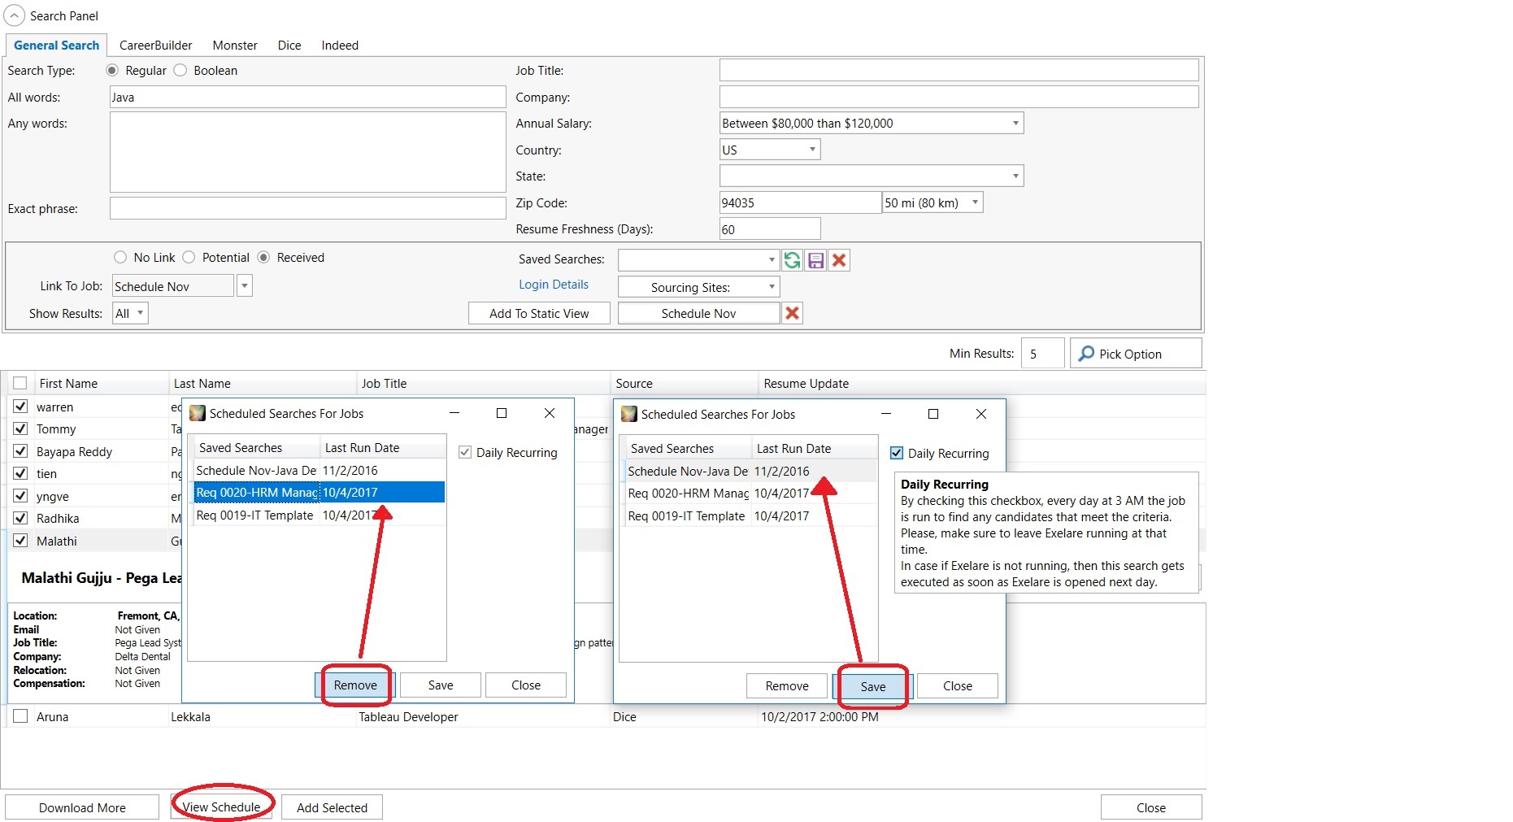Switch to the Dice tab
This screenshot has width=1513, height=822.
(289, 46)
